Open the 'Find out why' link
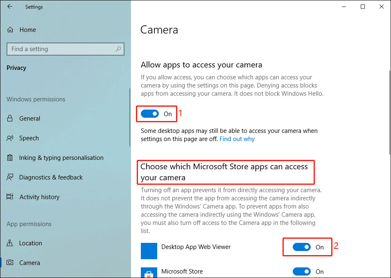This screenshot has width=391, height=278. point(237,139)
